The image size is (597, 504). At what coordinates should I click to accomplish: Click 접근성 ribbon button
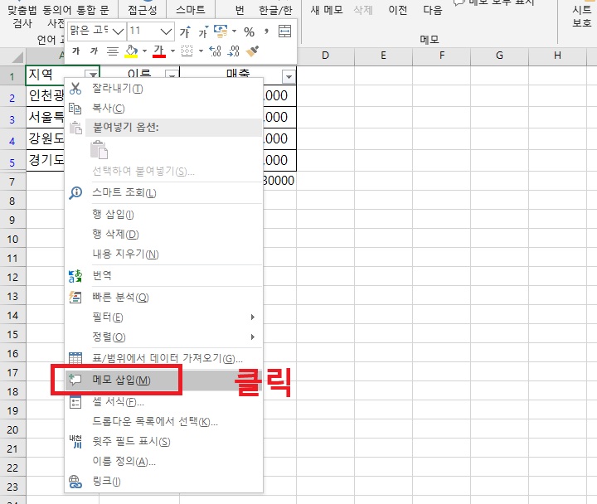(143, 9)
